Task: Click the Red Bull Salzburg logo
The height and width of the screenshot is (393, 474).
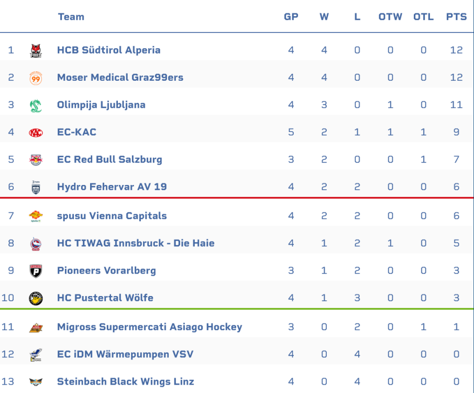Action: (x=36, y=160)
